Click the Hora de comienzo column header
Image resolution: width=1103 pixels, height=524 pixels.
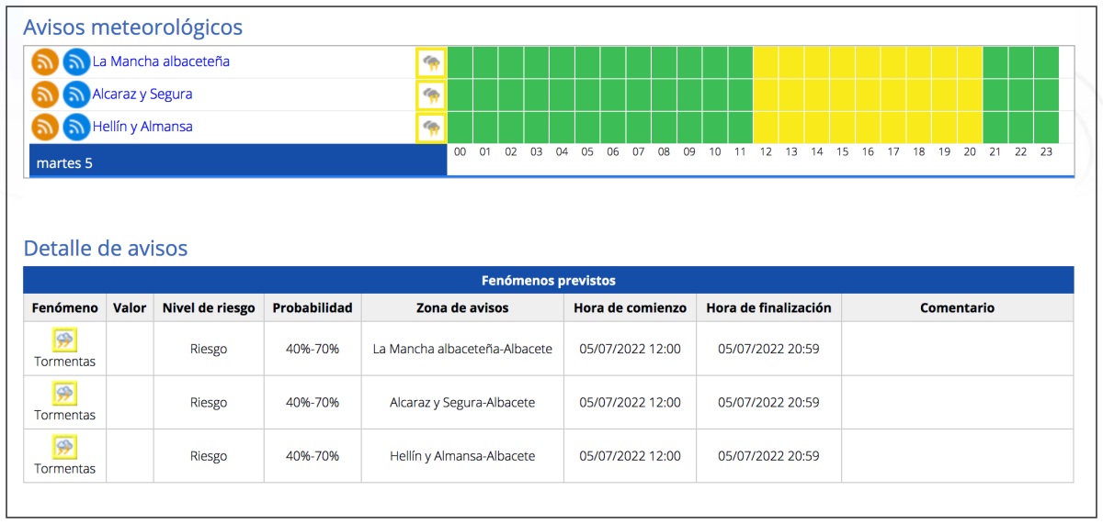click(630, 308)
